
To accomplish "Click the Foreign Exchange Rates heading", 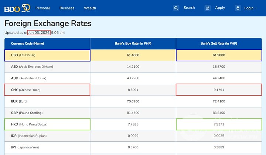I will (48, 23).
